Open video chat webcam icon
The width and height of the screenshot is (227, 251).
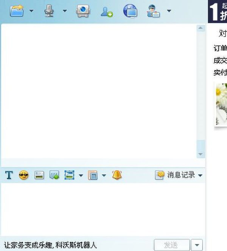point(83,11)
